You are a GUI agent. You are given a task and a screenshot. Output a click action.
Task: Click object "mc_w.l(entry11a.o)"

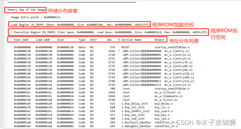[179, 81]
